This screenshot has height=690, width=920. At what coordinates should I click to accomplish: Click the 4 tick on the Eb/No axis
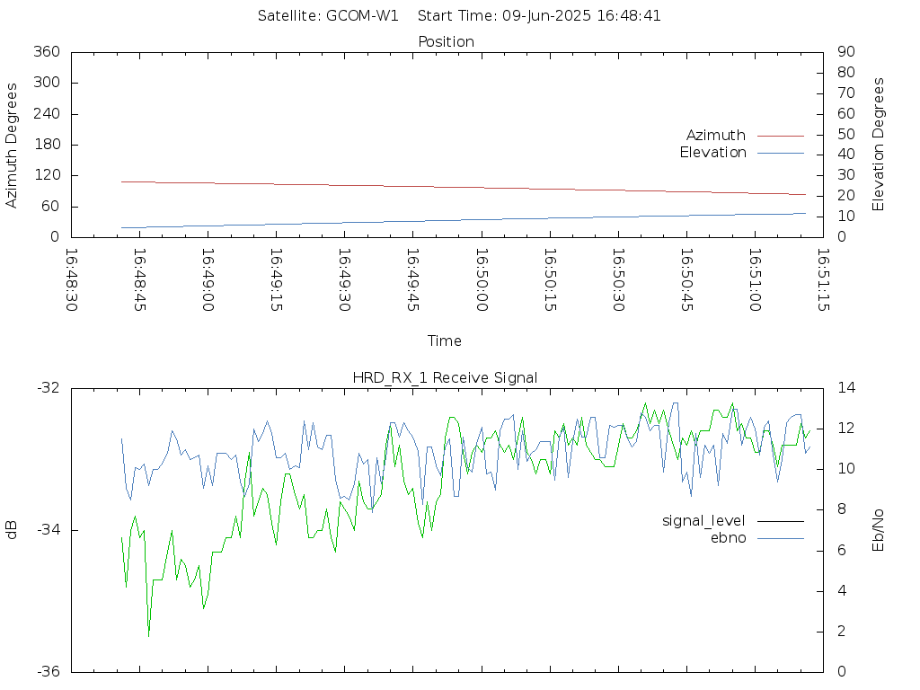[842, 591]
